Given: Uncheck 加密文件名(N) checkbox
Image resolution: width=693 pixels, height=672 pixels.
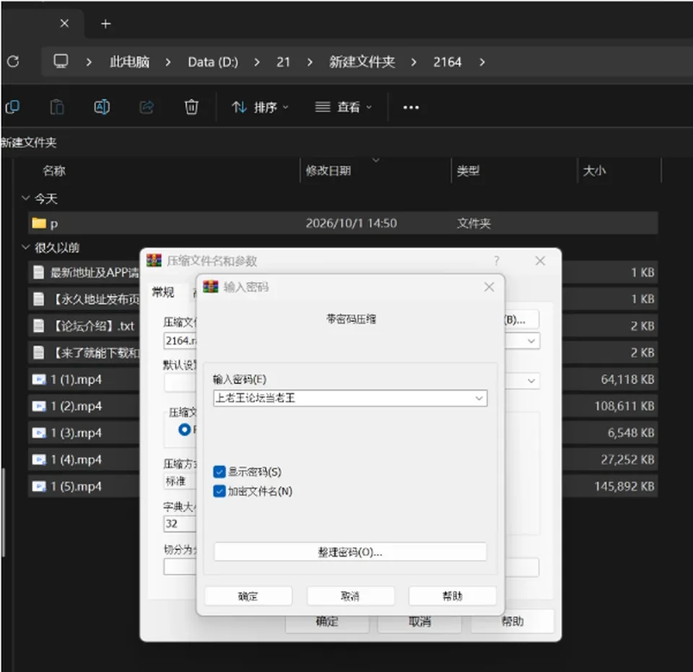Looking at the screenshot, I should (219, 492).
